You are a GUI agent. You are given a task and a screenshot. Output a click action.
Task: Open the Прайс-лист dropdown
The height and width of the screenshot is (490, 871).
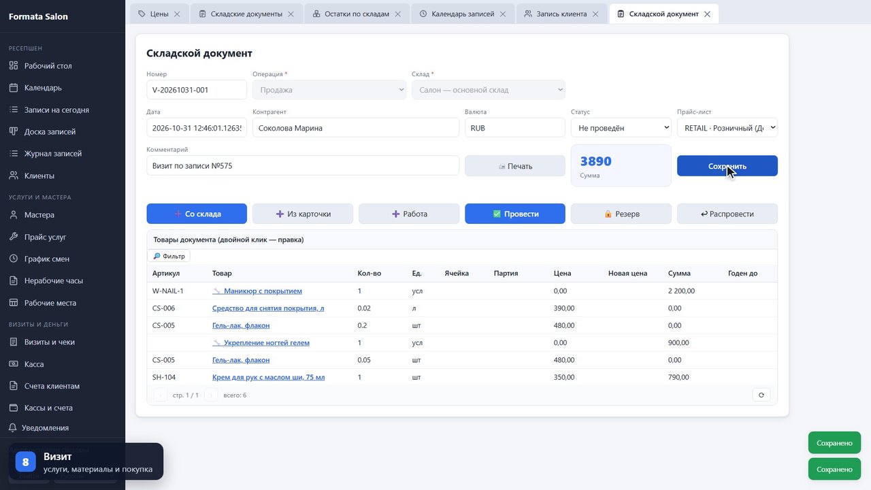tap(727, 128)
